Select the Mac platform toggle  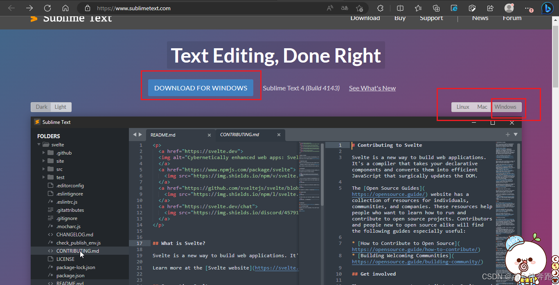482,107
